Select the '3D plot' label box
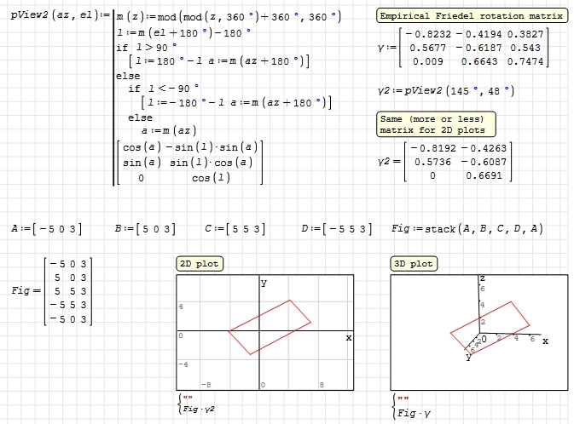 413,264
